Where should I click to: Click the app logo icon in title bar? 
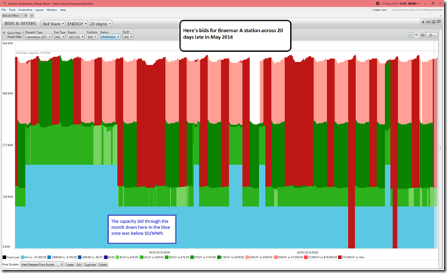click(x=4, y=4)
